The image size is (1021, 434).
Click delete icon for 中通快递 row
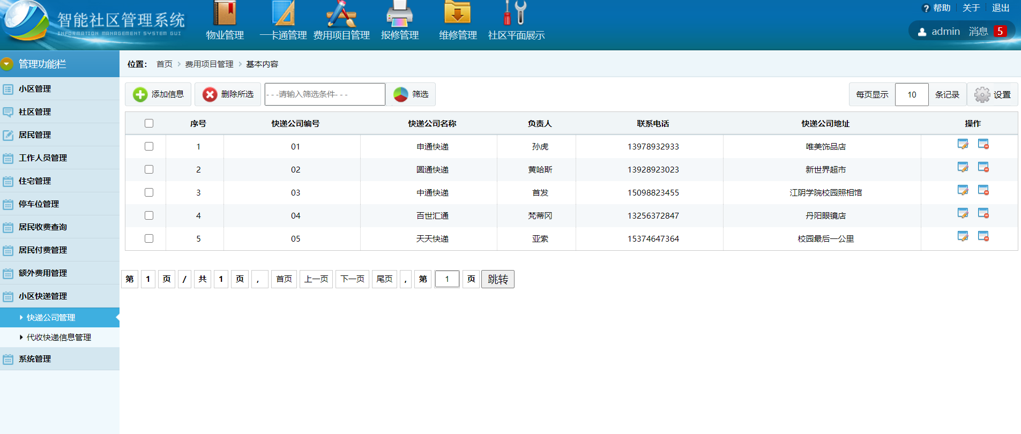click(x=983, y=191)
